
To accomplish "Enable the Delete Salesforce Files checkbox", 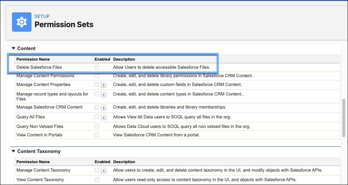I will tap(97, 67).
